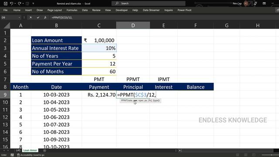Click the IPMT label cell
This screenshot has width=279, height=157.
tap(163, 79)
